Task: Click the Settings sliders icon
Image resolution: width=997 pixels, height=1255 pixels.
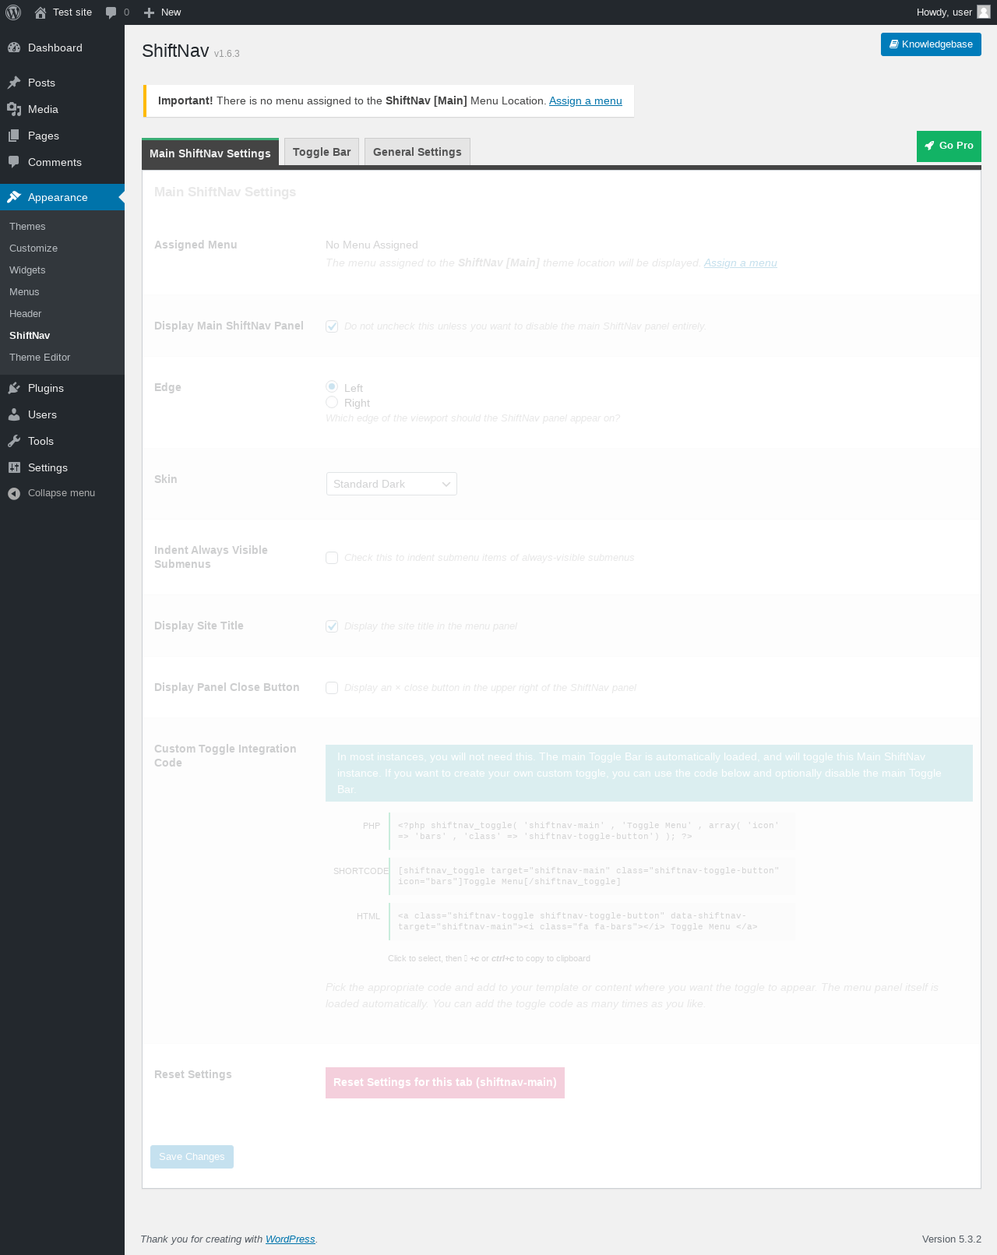Action: [14, 467]
